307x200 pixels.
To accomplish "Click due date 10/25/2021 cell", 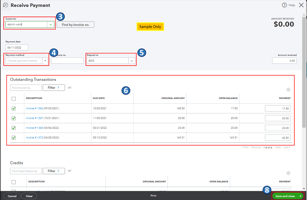I will click(100, 108).
